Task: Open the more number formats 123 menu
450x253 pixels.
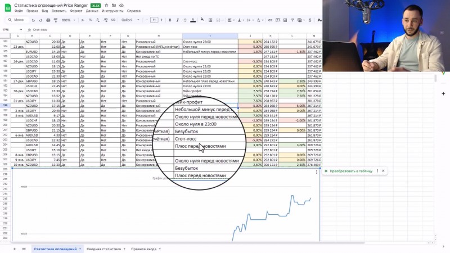Action: 113,20
